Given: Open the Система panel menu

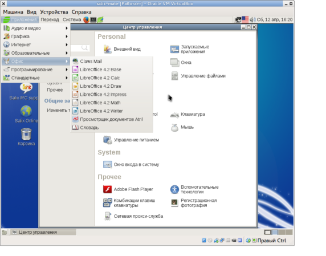Looking at the screenshot, I should pyautogui.click(x=72, y=20).
